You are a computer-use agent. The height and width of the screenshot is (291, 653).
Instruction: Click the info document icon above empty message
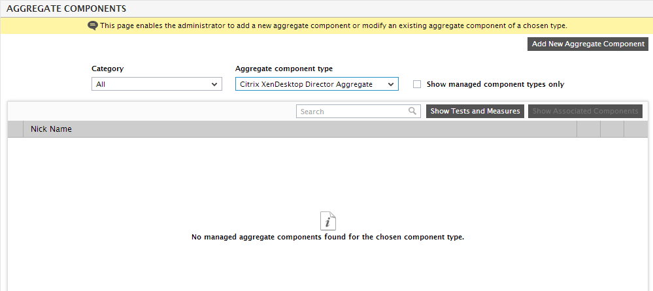[327, 221]
